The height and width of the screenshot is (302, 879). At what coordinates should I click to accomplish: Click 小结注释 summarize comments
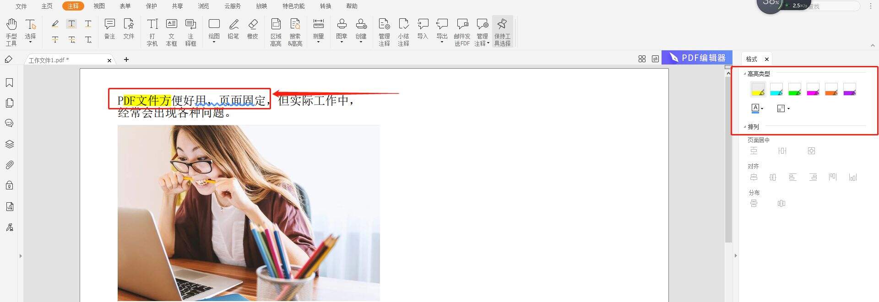coord(404,32)
